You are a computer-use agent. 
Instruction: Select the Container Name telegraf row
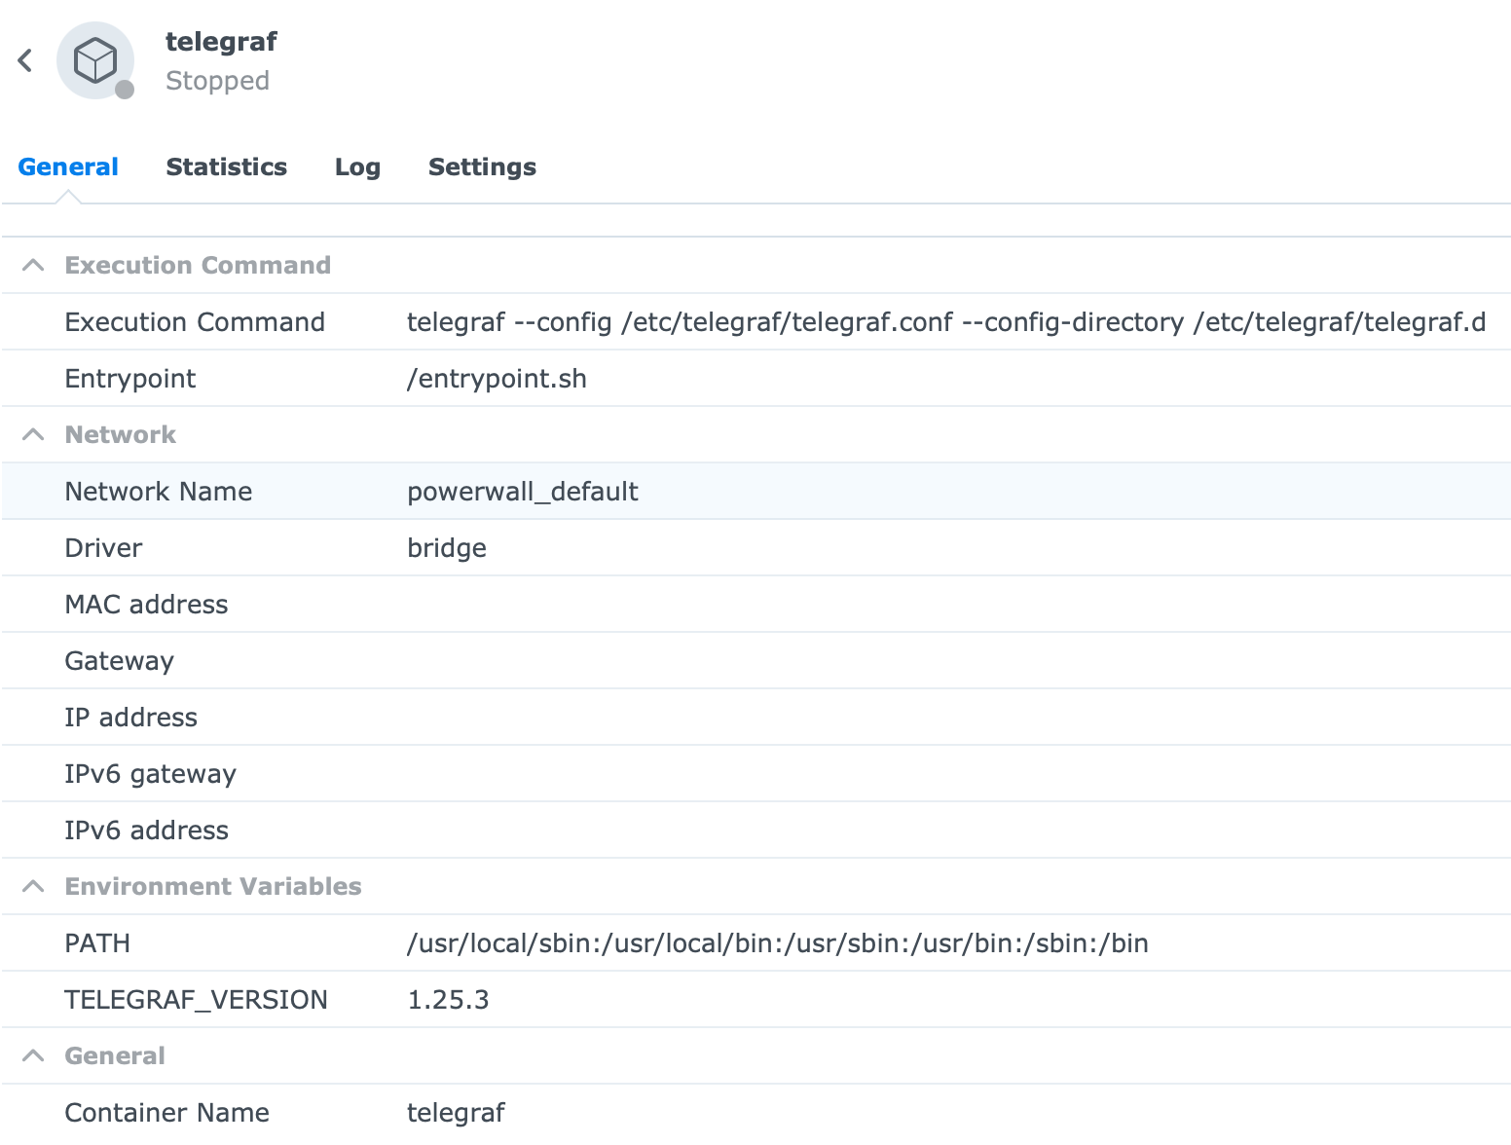tap(457, 1112)
